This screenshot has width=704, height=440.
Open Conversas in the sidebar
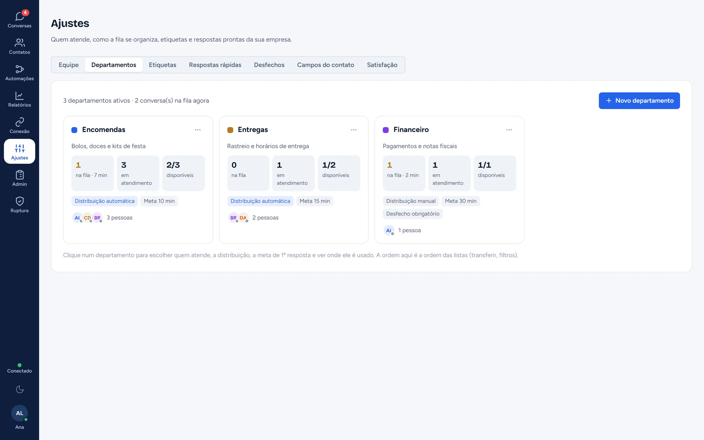19,19
